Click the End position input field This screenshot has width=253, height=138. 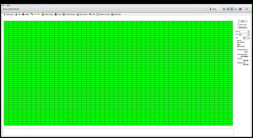tap(243, 35)
